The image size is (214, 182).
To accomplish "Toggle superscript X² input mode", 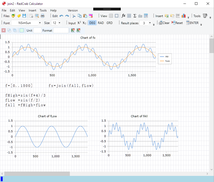I will 79,23.
